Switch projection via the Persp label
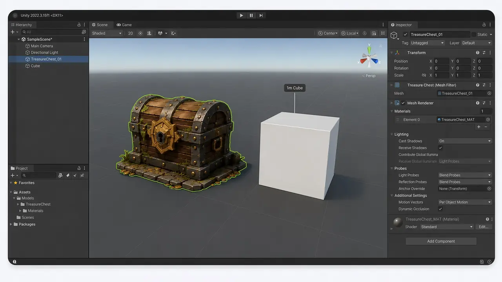Viewport: 502px width, 282px height. 369,76
